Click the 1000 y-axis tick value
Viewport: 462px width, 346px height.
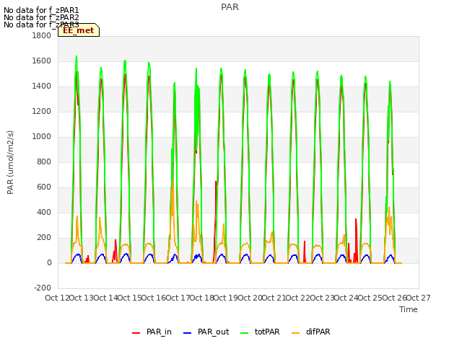click(42, 136)
